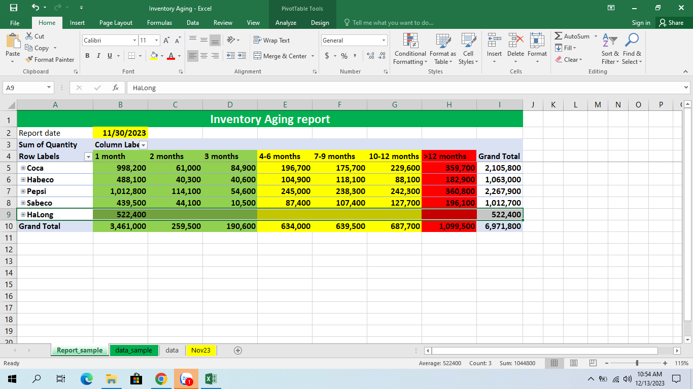This screenshot has width=693, height=389.
Task: Click the Copy icon
Action: [x=28, y=48]
